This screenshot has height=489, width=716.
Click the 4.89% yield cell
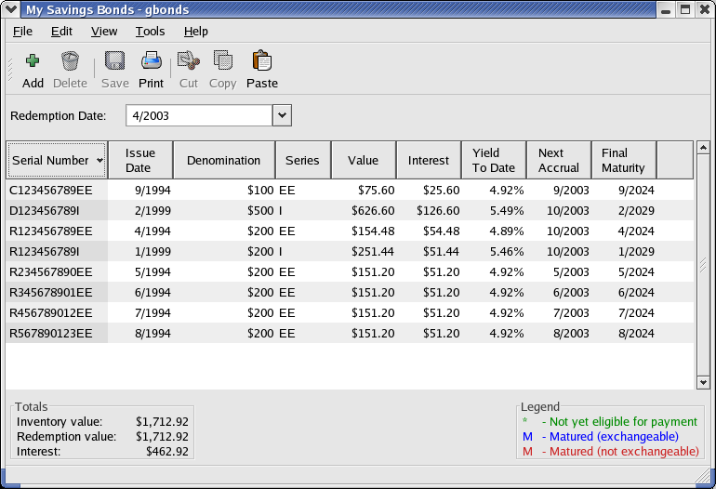[507, 231]
